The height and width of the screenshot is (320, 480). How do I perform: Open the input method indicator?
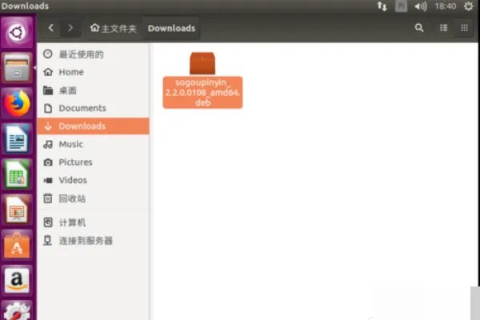pyautogui.click(x=401, y=6)
